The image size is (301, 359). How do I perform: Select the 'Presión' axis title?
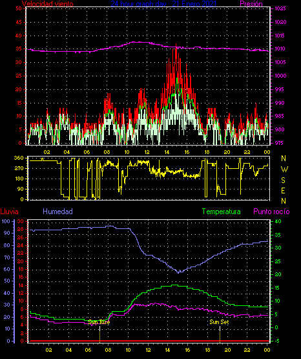click(x=251, y=4)
